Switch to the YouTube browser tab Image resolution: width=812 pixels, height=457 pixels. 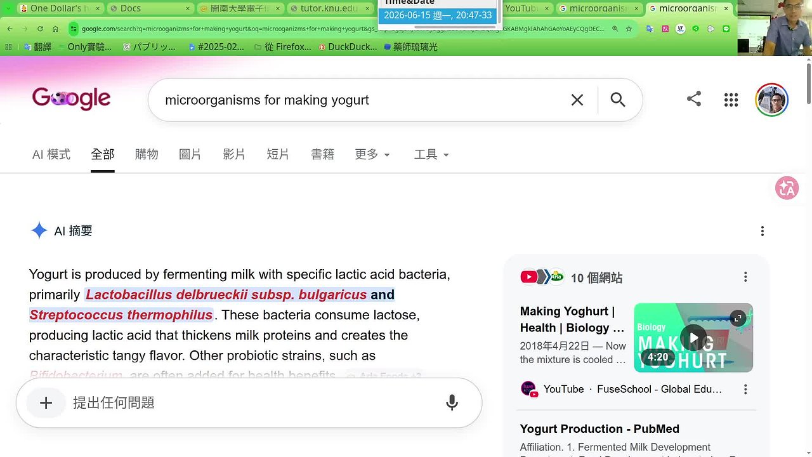[526, 9]
